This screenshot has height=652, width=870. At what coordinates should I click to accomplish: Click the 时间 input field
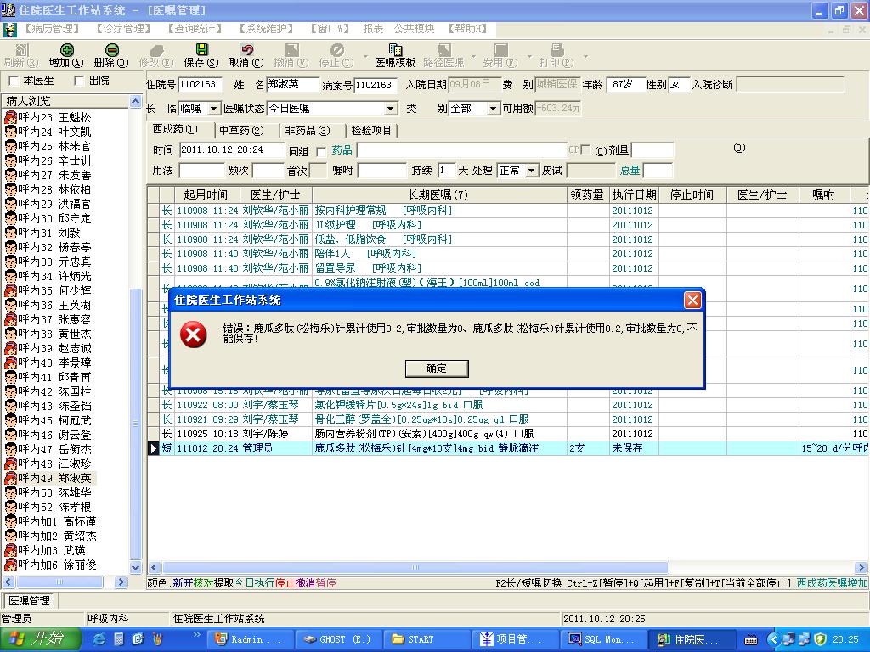[231, 149]
